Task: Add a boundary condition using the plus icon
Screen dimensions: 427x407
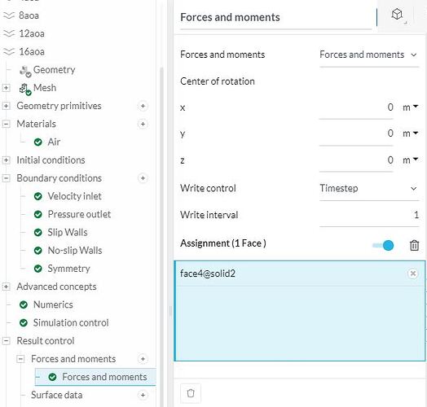Action: coord(143,178)
